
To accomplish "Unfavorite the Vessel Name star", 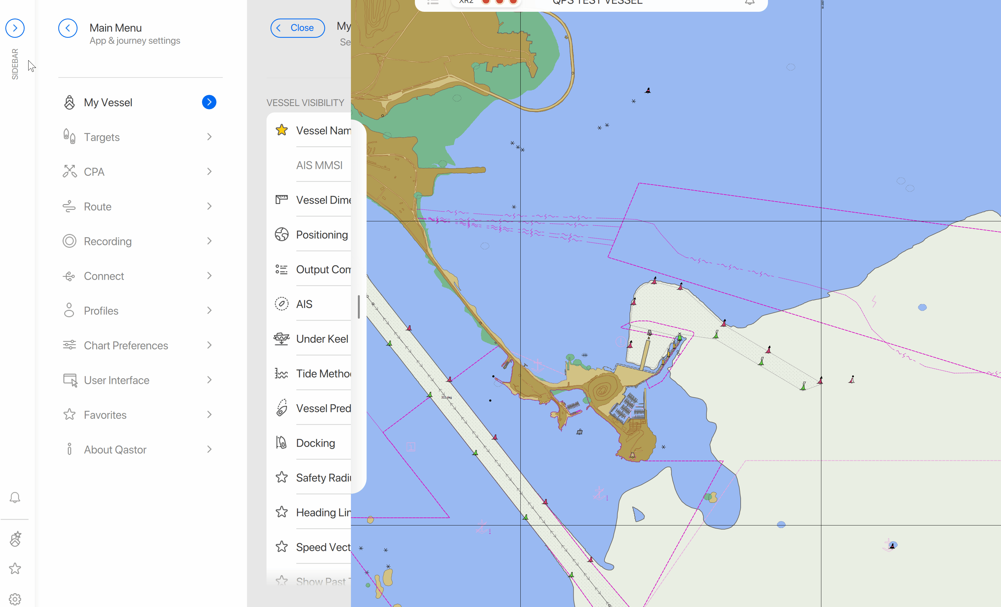I will pos(281,130).
